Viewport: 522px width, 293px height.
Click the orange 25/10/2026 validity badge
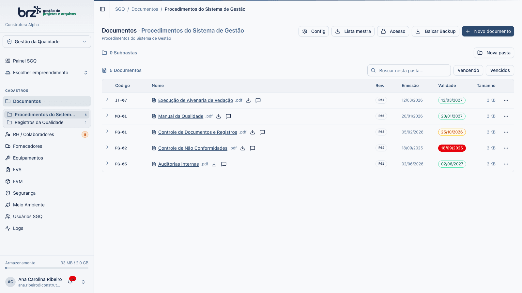(452, 132)
